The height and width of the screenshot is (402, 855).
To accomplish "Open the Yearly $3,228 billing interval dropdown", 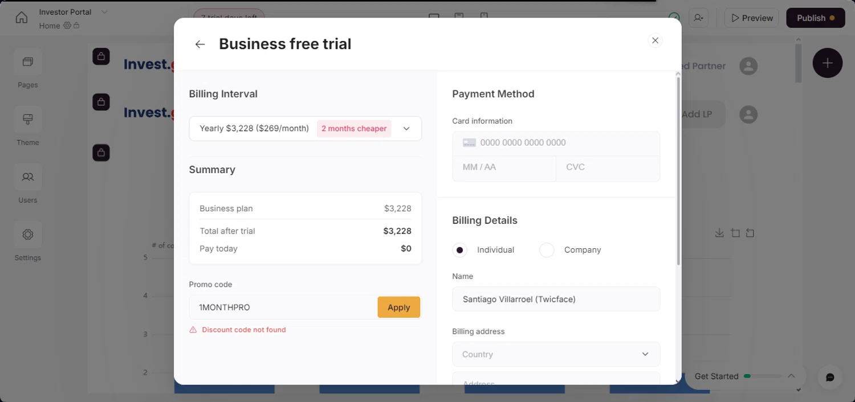I will pos(306,129).
